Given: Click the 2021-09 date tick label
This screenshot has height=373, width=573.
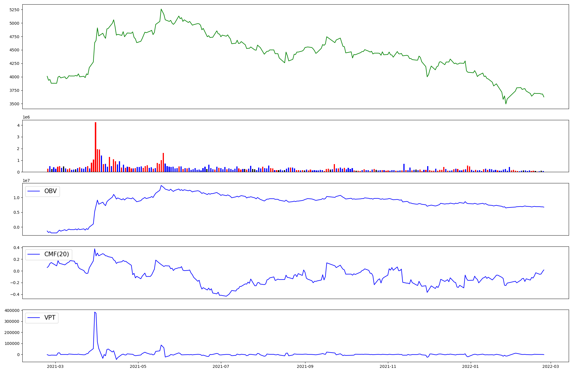Looking at the screenshot, I should [305, 366].
